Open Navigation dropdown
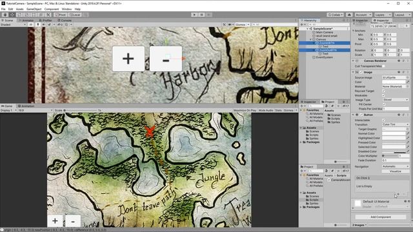 coord(396,166)
